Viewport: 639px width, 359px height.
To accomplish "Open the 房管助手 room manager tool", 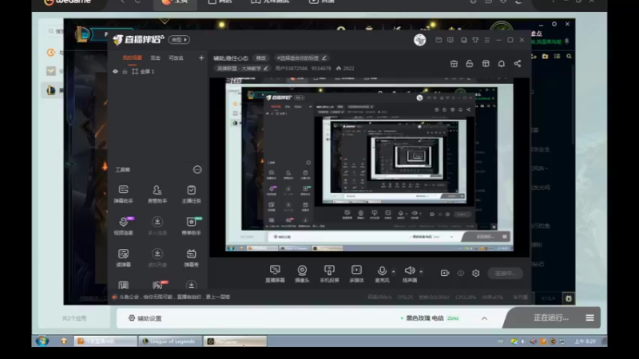I will pyautogui.click(x=157, y=194).
